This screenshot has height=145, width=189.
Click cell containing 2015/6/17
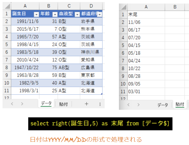[x=25, y=29]
